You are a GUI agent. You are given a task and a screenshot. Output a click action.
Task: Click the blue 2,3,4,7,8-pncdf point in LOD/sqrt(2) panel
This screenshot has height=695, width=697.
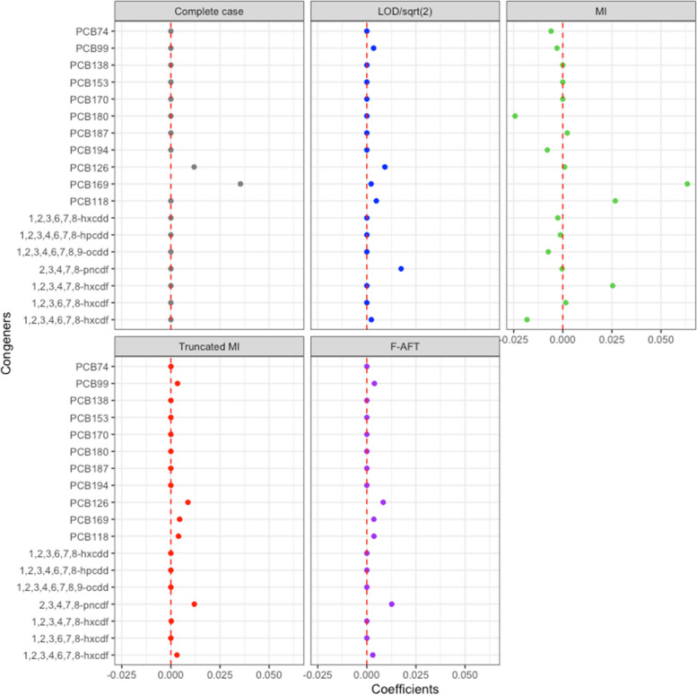pos(401,269)
